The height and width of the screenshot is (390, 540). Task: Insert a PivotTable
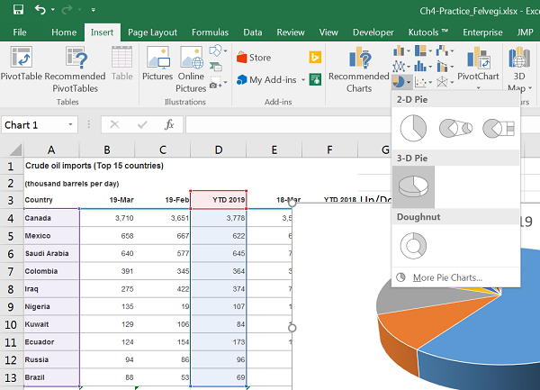(22, 64)
